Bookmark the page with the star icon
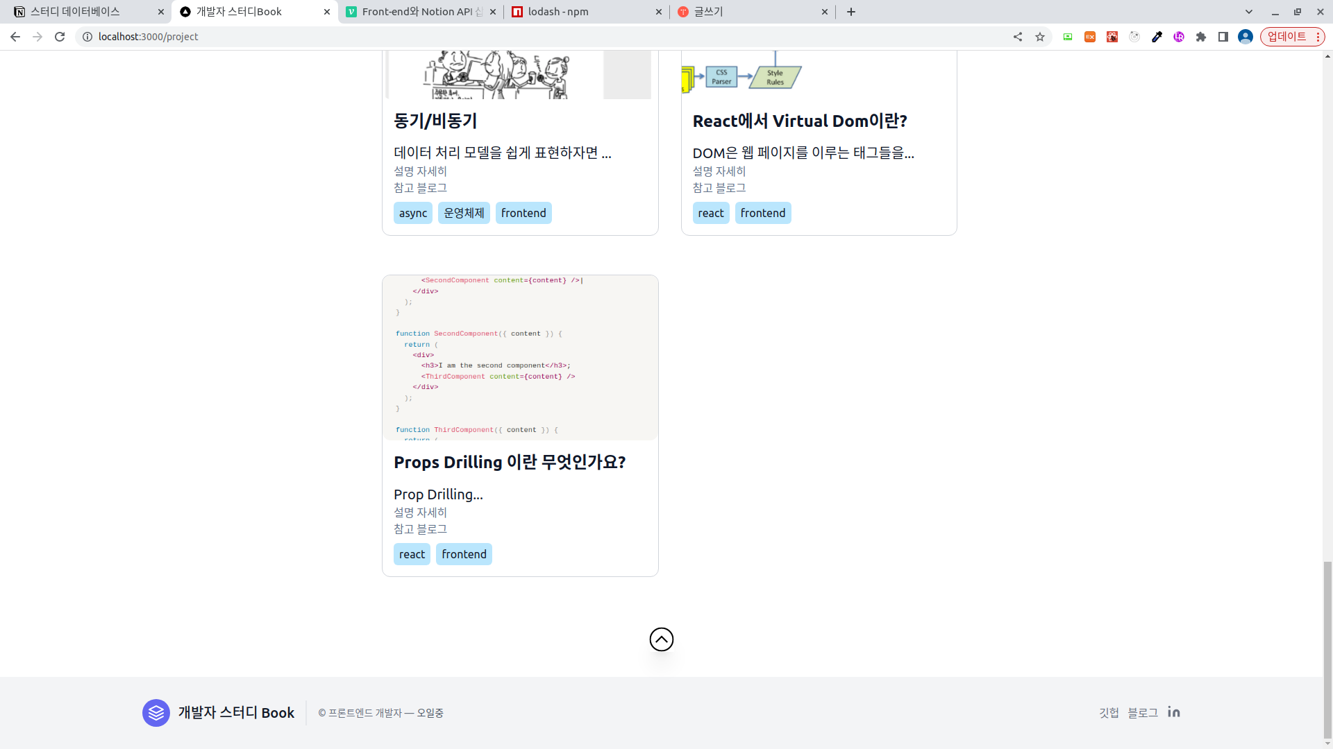The height and width of the screenshot is (749, 1333). point(1039,37)
